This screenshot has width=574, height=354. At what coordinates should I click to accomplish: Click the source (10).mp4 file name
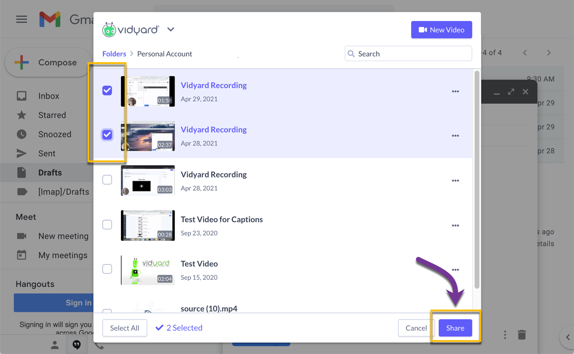pyautogui.click(x=209, y=308)
